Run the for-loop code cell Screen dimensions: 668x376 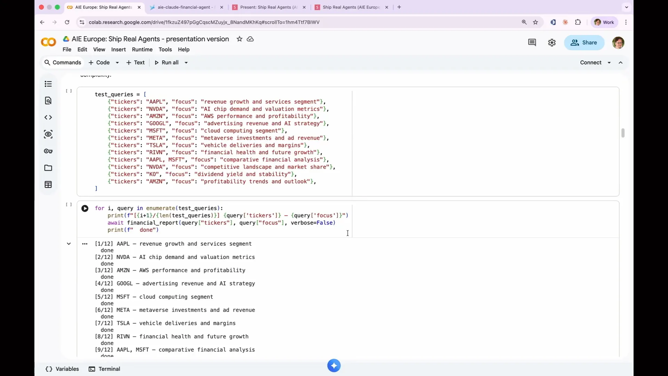85,209
